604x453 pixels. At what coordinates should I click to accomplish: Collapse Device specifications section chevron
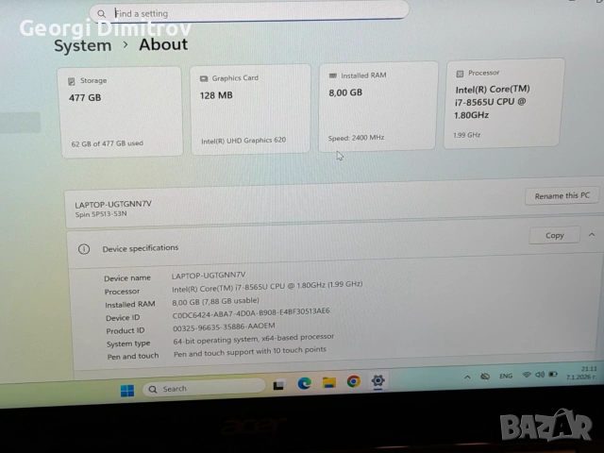(x=592, y=235)
